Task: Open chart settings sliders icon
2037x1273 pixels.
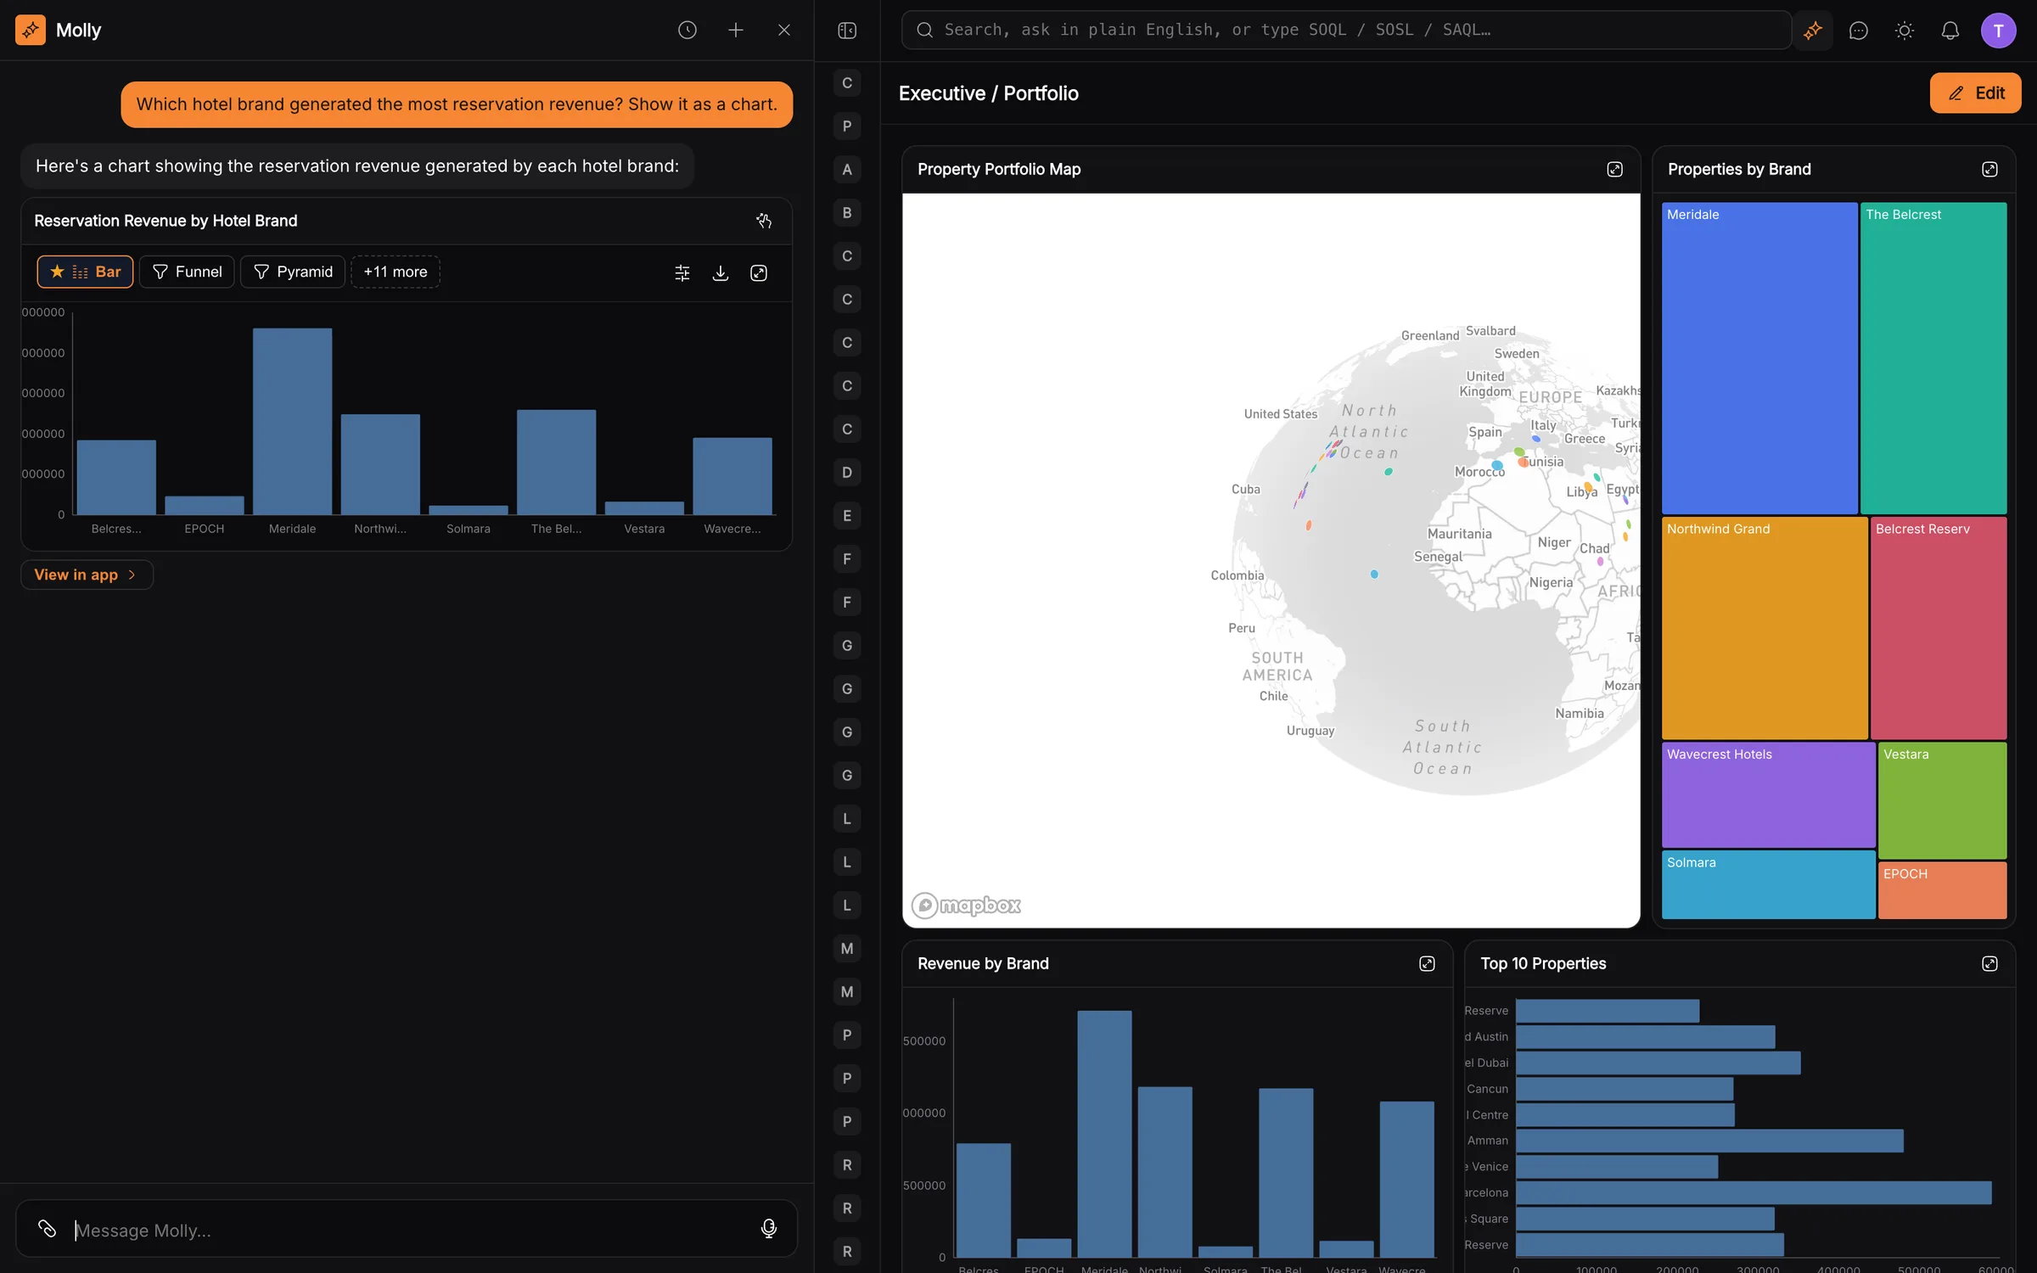Action: click(682, 272)
